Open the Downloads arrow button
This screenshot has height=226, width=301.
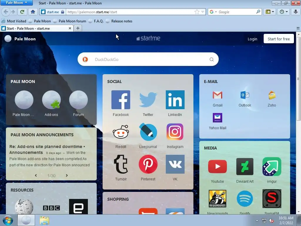296,12
